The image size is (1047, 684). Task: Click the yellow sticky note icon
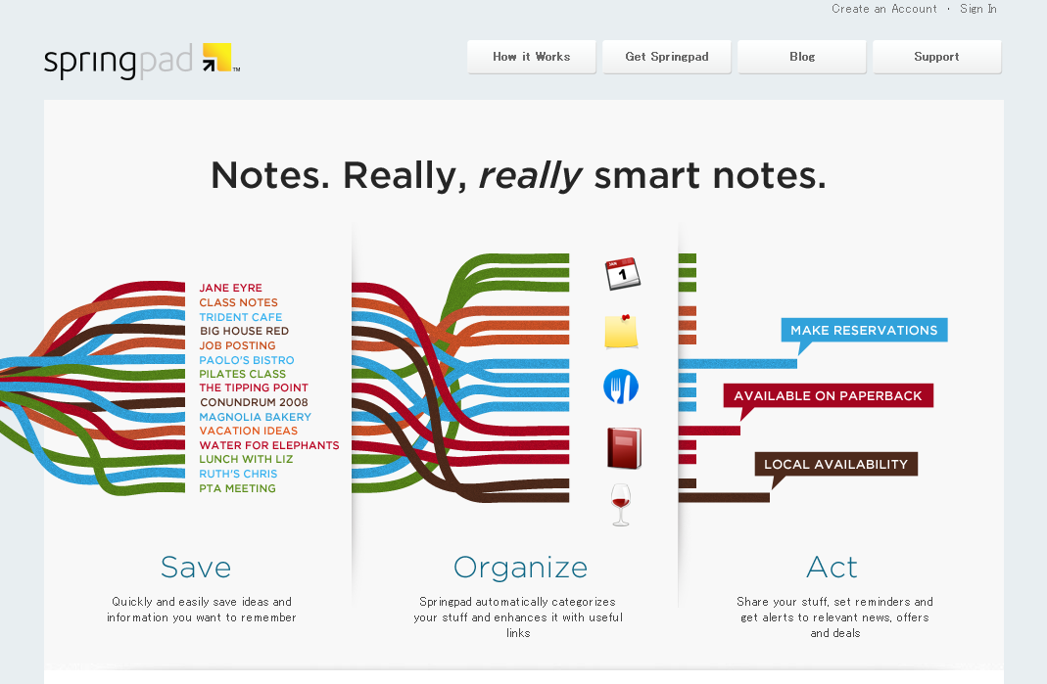point(621,331)
